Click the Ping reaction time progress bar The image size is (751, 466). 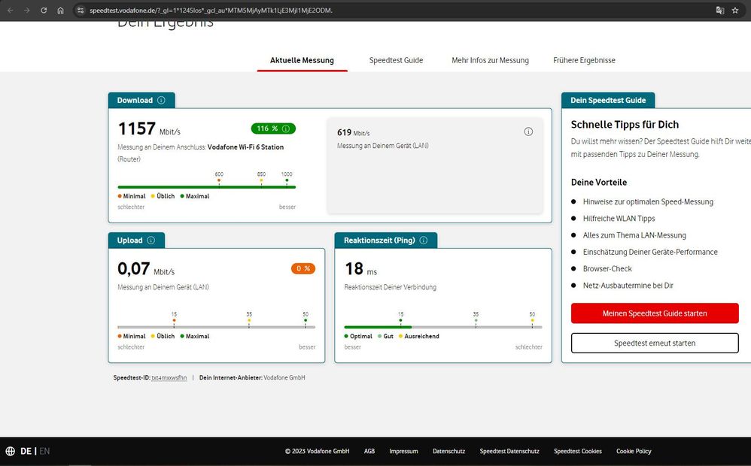tap(443, 327)
